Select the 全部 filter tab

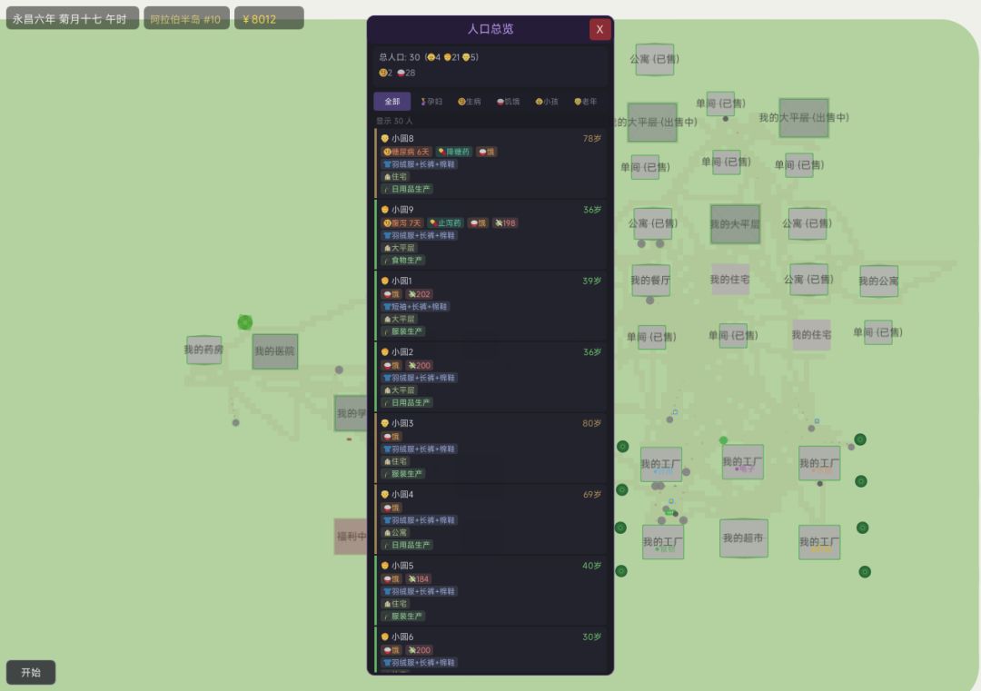[391, 102]
